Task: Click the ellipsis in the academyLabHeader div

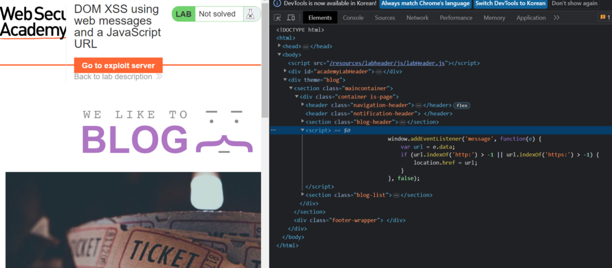Action: 378,72
